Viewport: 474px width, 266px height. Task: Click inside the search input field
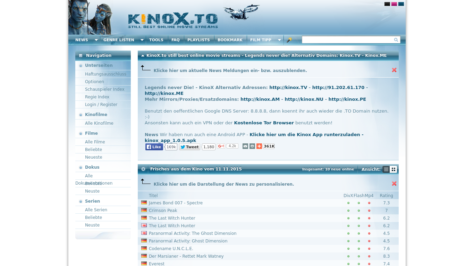347,39
